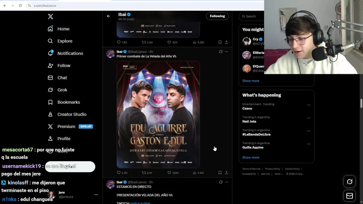Open the Premium page

click(x=62, y=126)
